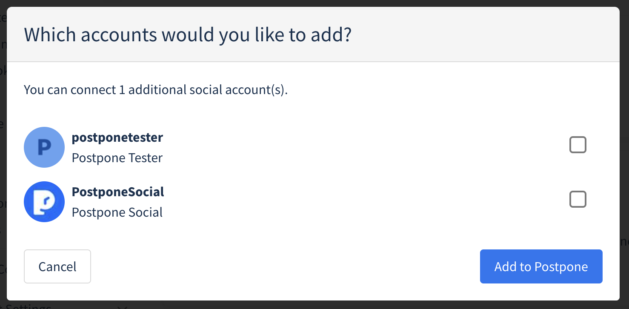The height and width of the screenshot is (309, 629).
Task: Click the divider line beneath the dialog header
Action: point(313,62)
